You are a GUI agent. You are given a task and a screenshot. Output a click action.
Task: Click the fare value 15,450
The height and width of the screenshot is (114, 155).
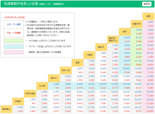tap(150, 68)
